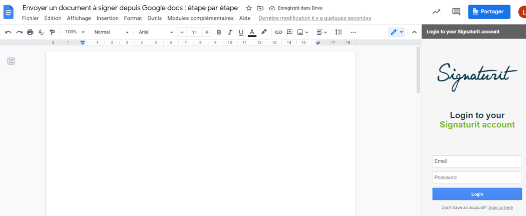526x216 pixels.
Task: Toggle italic formatting
Action: tap(230, 32)
